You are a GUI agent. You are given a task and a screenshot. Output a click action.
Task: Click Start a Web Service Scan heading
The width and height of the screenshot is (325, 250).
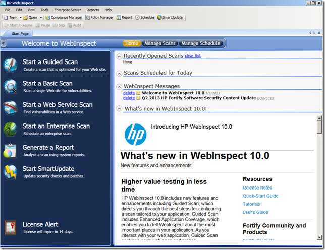58,105
